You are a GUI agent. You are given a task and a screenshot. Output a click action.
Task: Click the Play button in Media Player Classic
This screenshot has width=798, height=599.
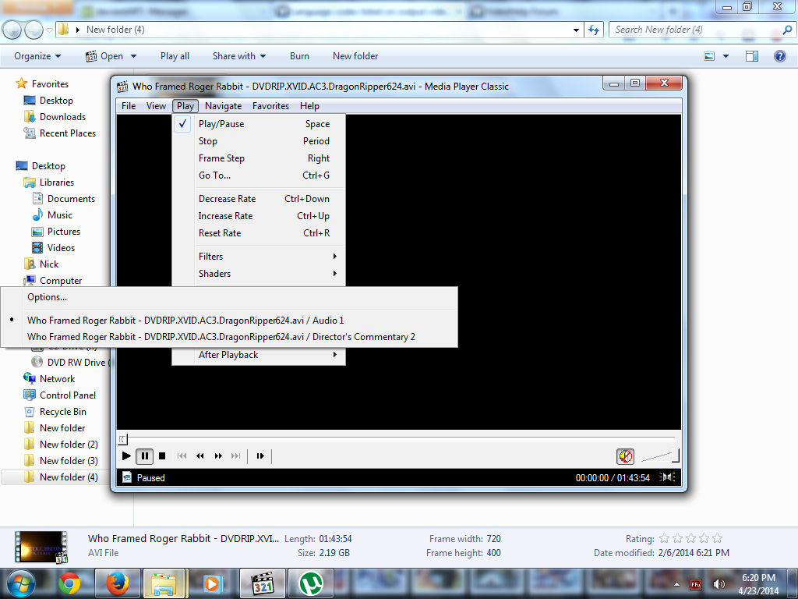click(126, 455)
